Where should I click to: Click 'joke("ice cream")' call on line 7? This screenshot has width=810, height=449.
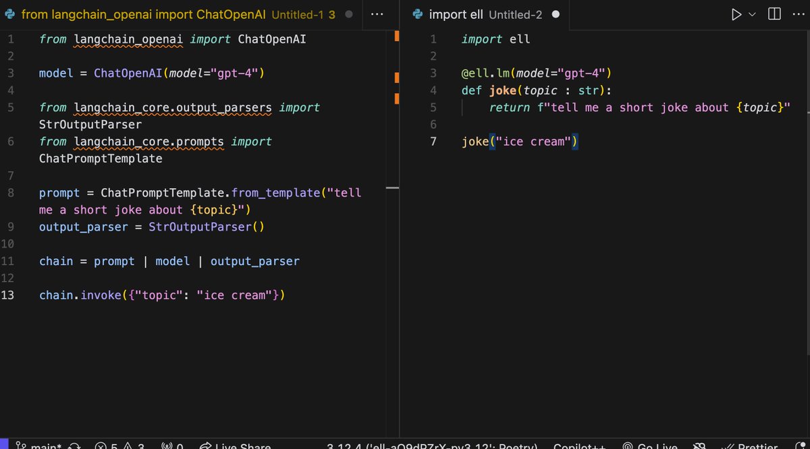pyautogui.click(x=520, y=142)
